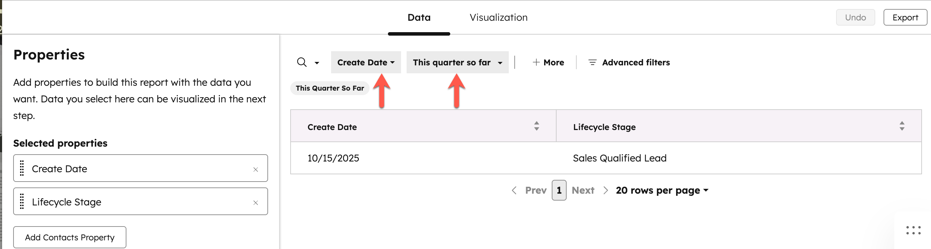The image size is (931, 249).
Task: Grab the Lifecycle Stage drag handle
Action: click(22, 201)
